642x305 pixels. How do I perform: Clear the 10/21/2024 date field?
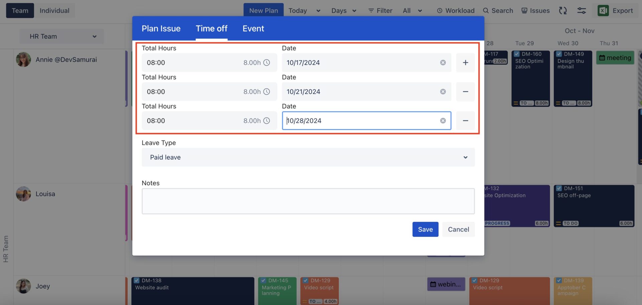click(x=443, y=91)
